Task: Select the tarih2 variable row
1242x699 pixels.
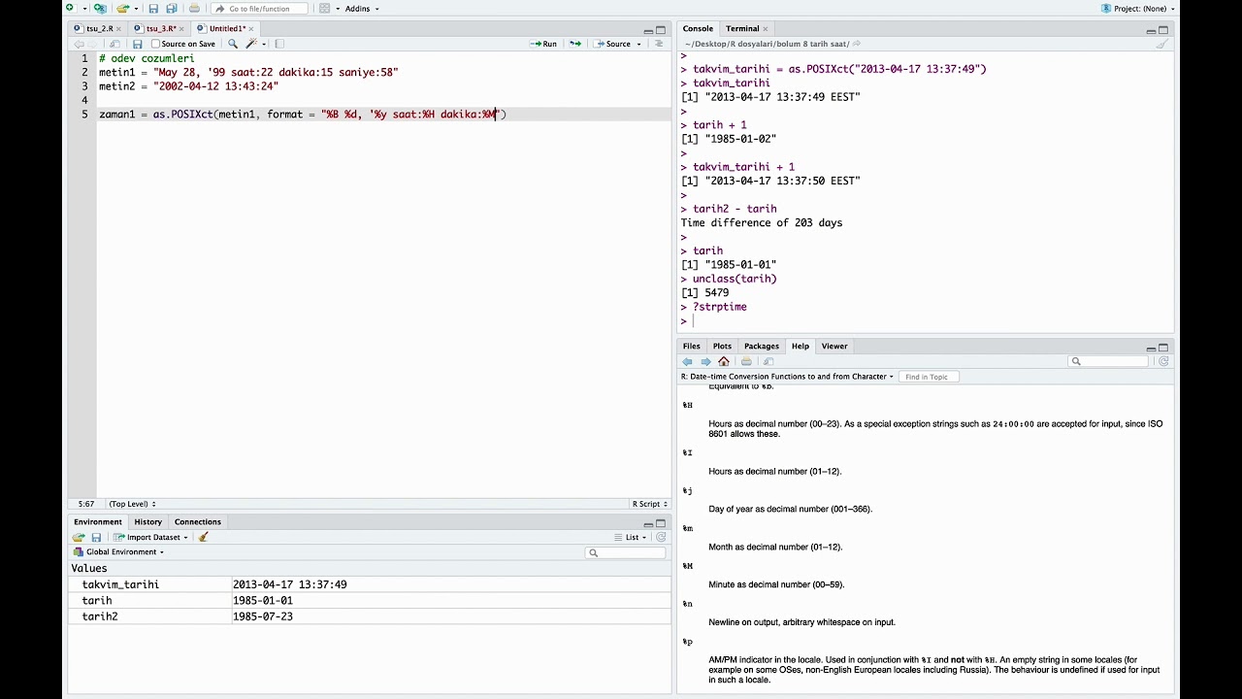Action: (369, 616)
